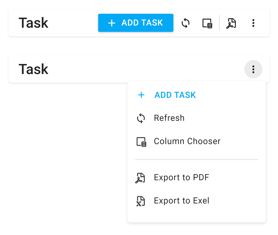Click the vertical divider in the top toolbar
This screenshot has height=235, width=278.
219,23
